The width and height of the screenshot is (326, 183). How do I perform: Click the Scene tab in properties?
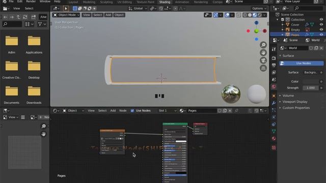(291, 40)
